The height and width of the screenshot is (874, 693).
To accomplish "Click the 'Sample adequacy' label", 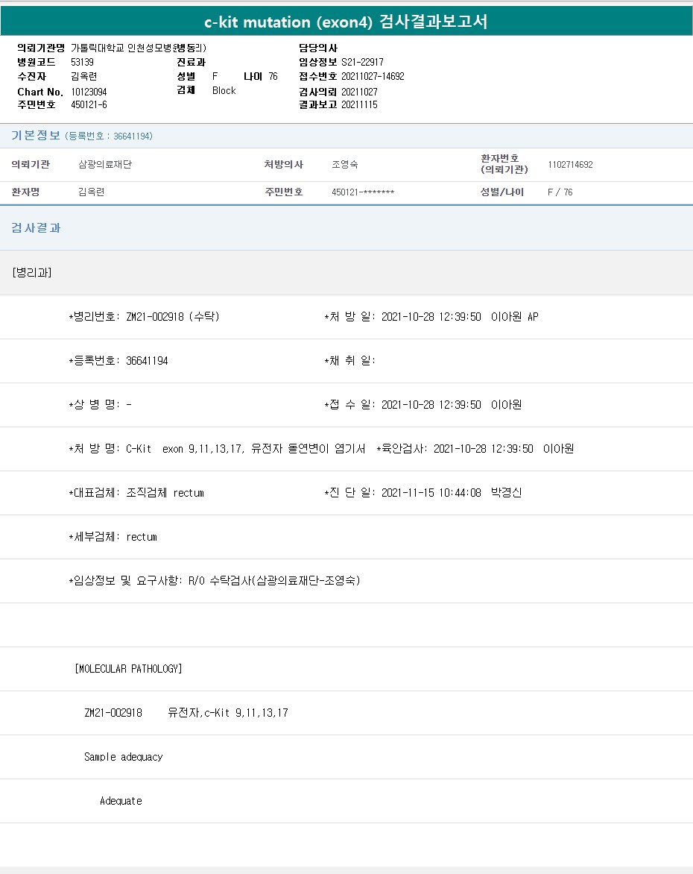I will click(x=123, y=757).
